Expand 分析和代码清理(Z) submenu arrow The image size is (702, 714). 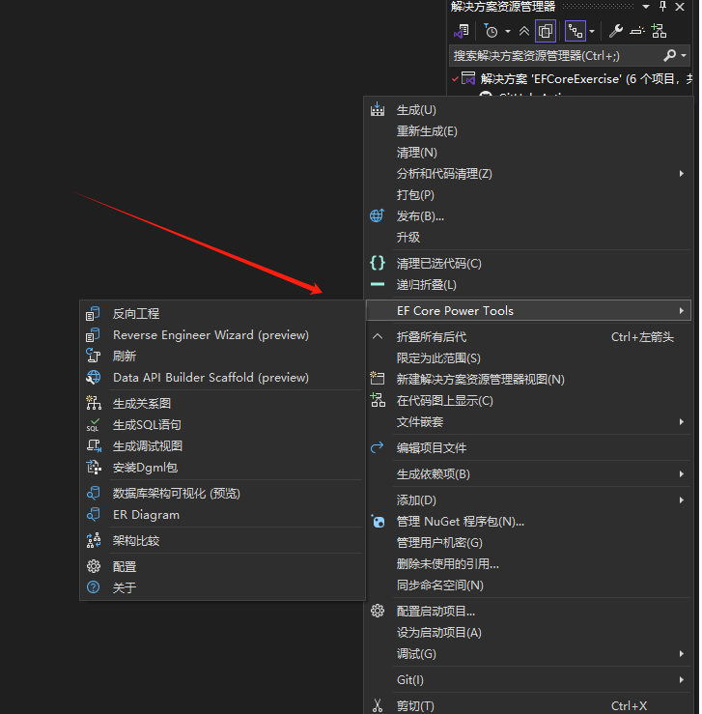(681, 174)
